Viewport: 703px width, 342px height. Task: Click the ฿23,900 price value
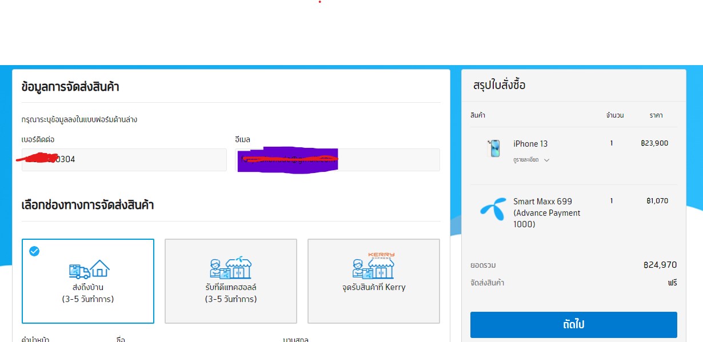click(x=654, y=144)
